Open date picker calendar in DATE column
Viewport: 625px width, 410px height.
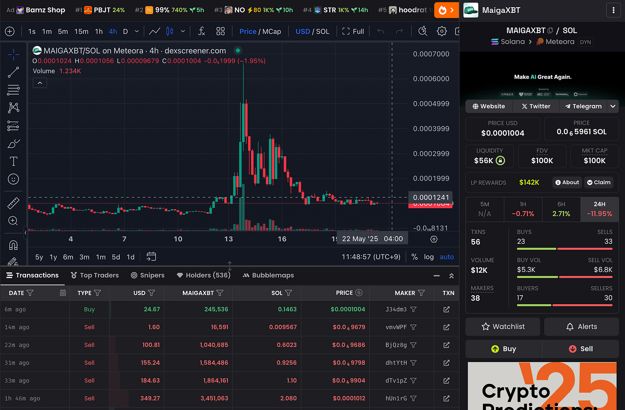point(63,293)
